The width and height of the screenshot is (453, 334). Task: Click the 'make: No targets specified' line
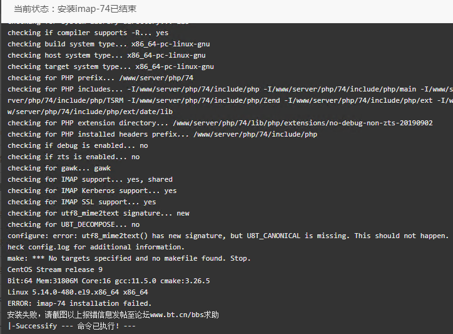(129, 258)
